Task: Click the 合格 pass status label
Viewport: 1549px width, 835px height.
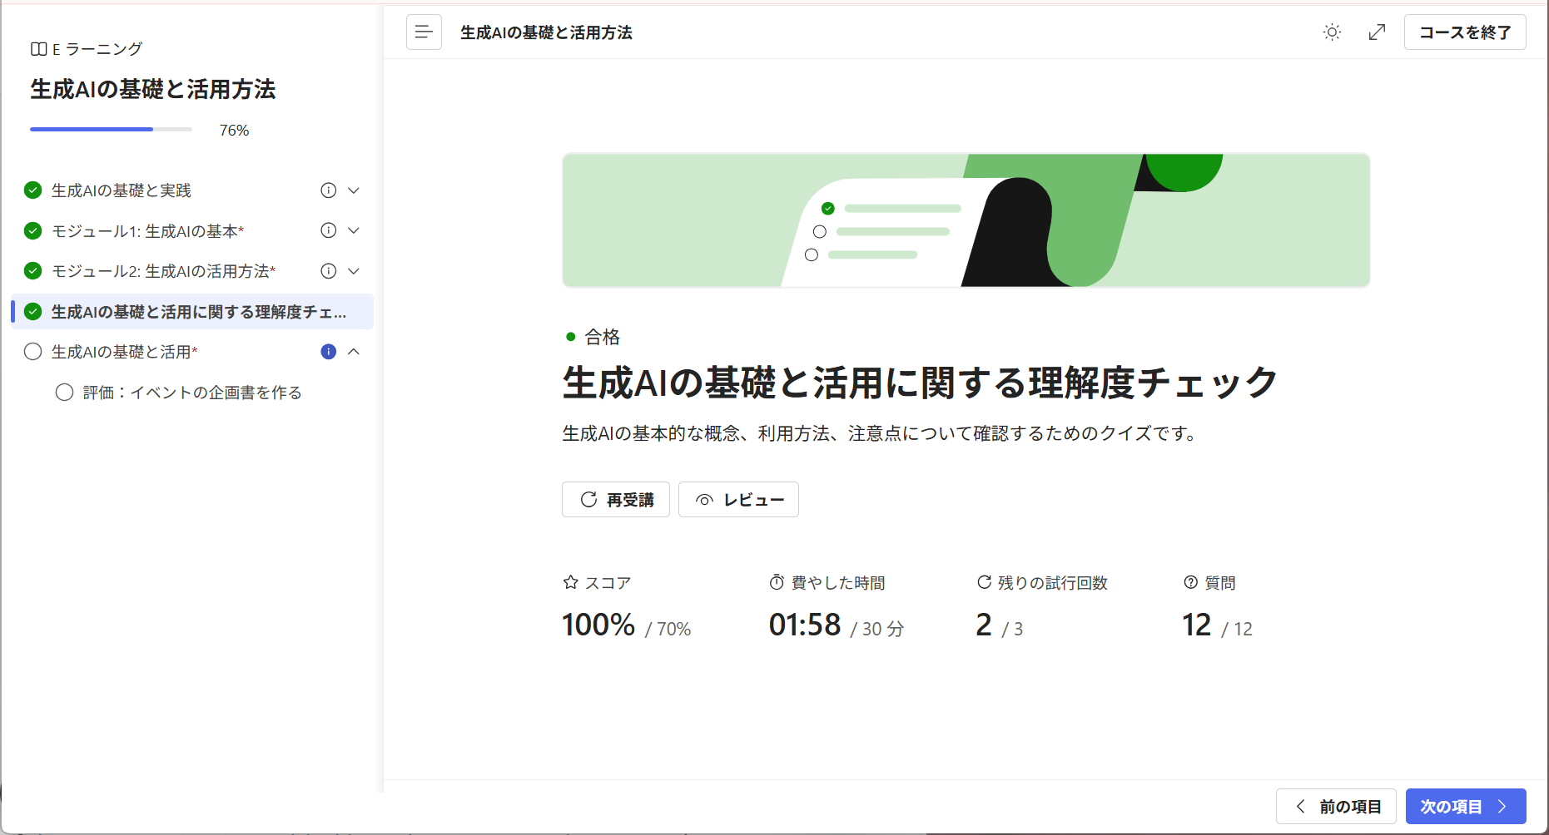Action: [602, 337]
